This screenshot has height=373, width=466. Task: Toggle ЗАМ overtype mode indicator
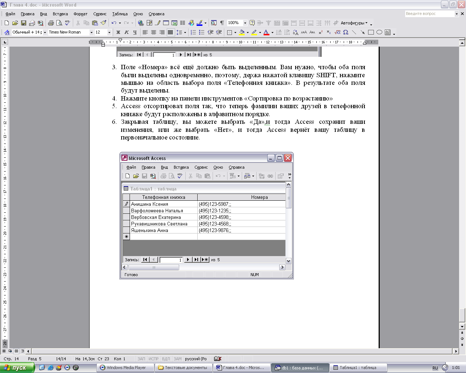click(178, 359)
